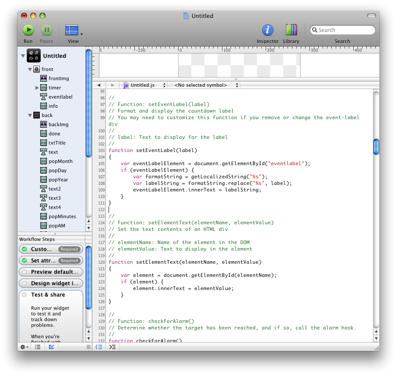The image size is (397, 375).
Task: Go back in code file history
Action: pyautogui.click(x=99, y=85)
